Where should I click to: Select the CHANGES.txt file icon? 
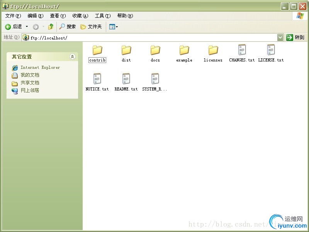(242, 49)
